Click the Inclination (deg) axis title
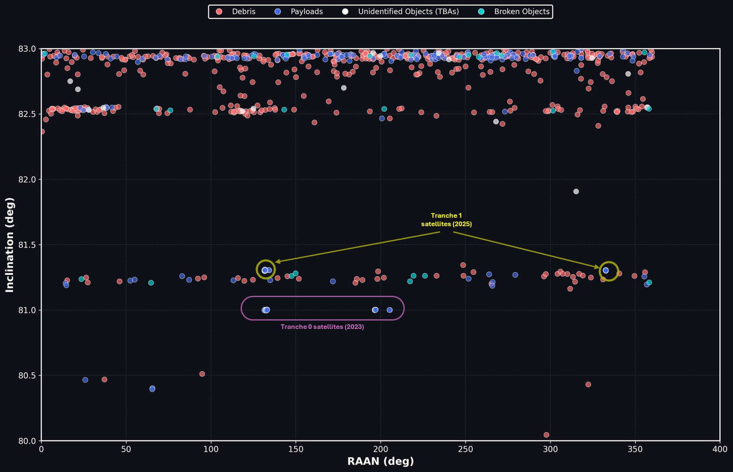The width and height of the screenshot is (733, 472). (x=9, y=245)
